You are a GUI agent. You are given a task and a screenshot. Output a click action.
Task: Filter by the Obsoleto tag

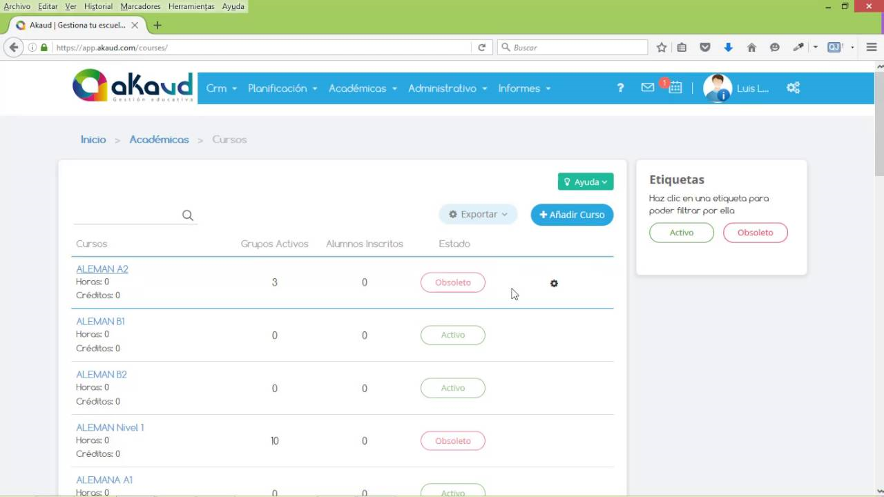[x=755, y=233]
